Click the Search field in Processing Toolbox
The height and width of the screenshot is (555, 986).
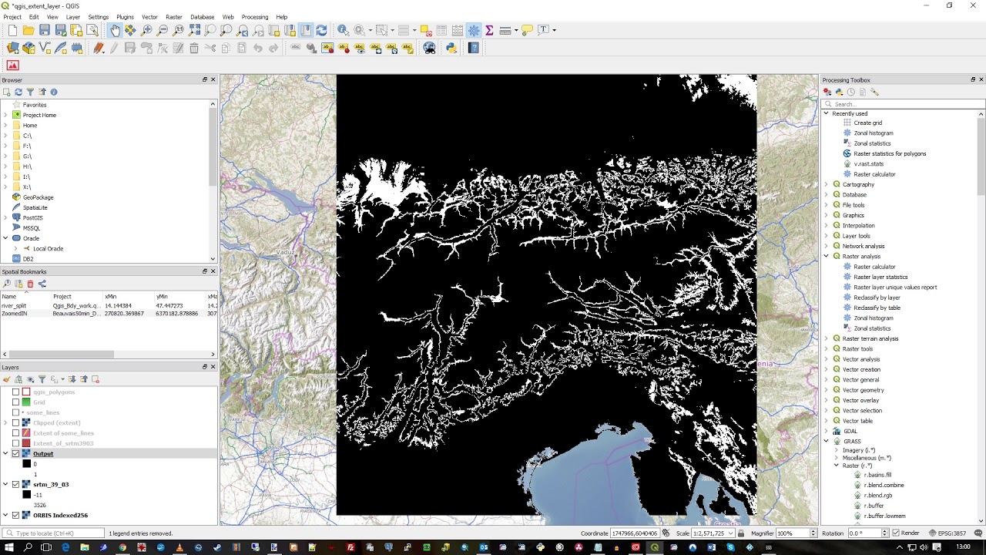[902, 104]
